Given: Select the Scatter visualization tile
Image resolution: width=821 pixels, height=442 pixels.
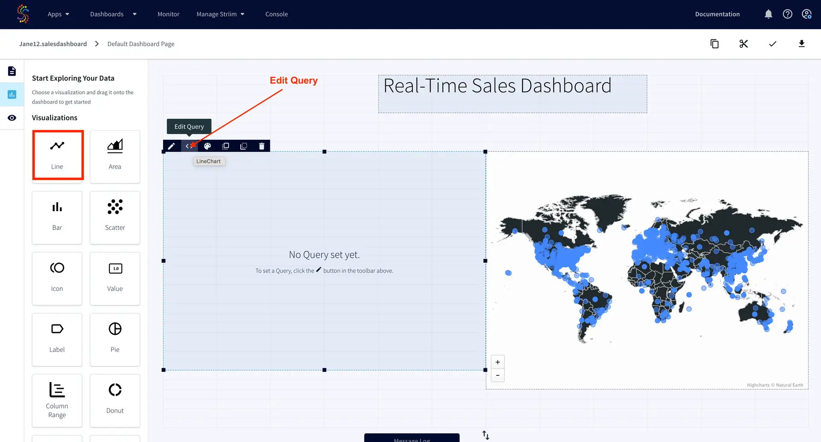Looking at the screenshot, I should (115, 217).
